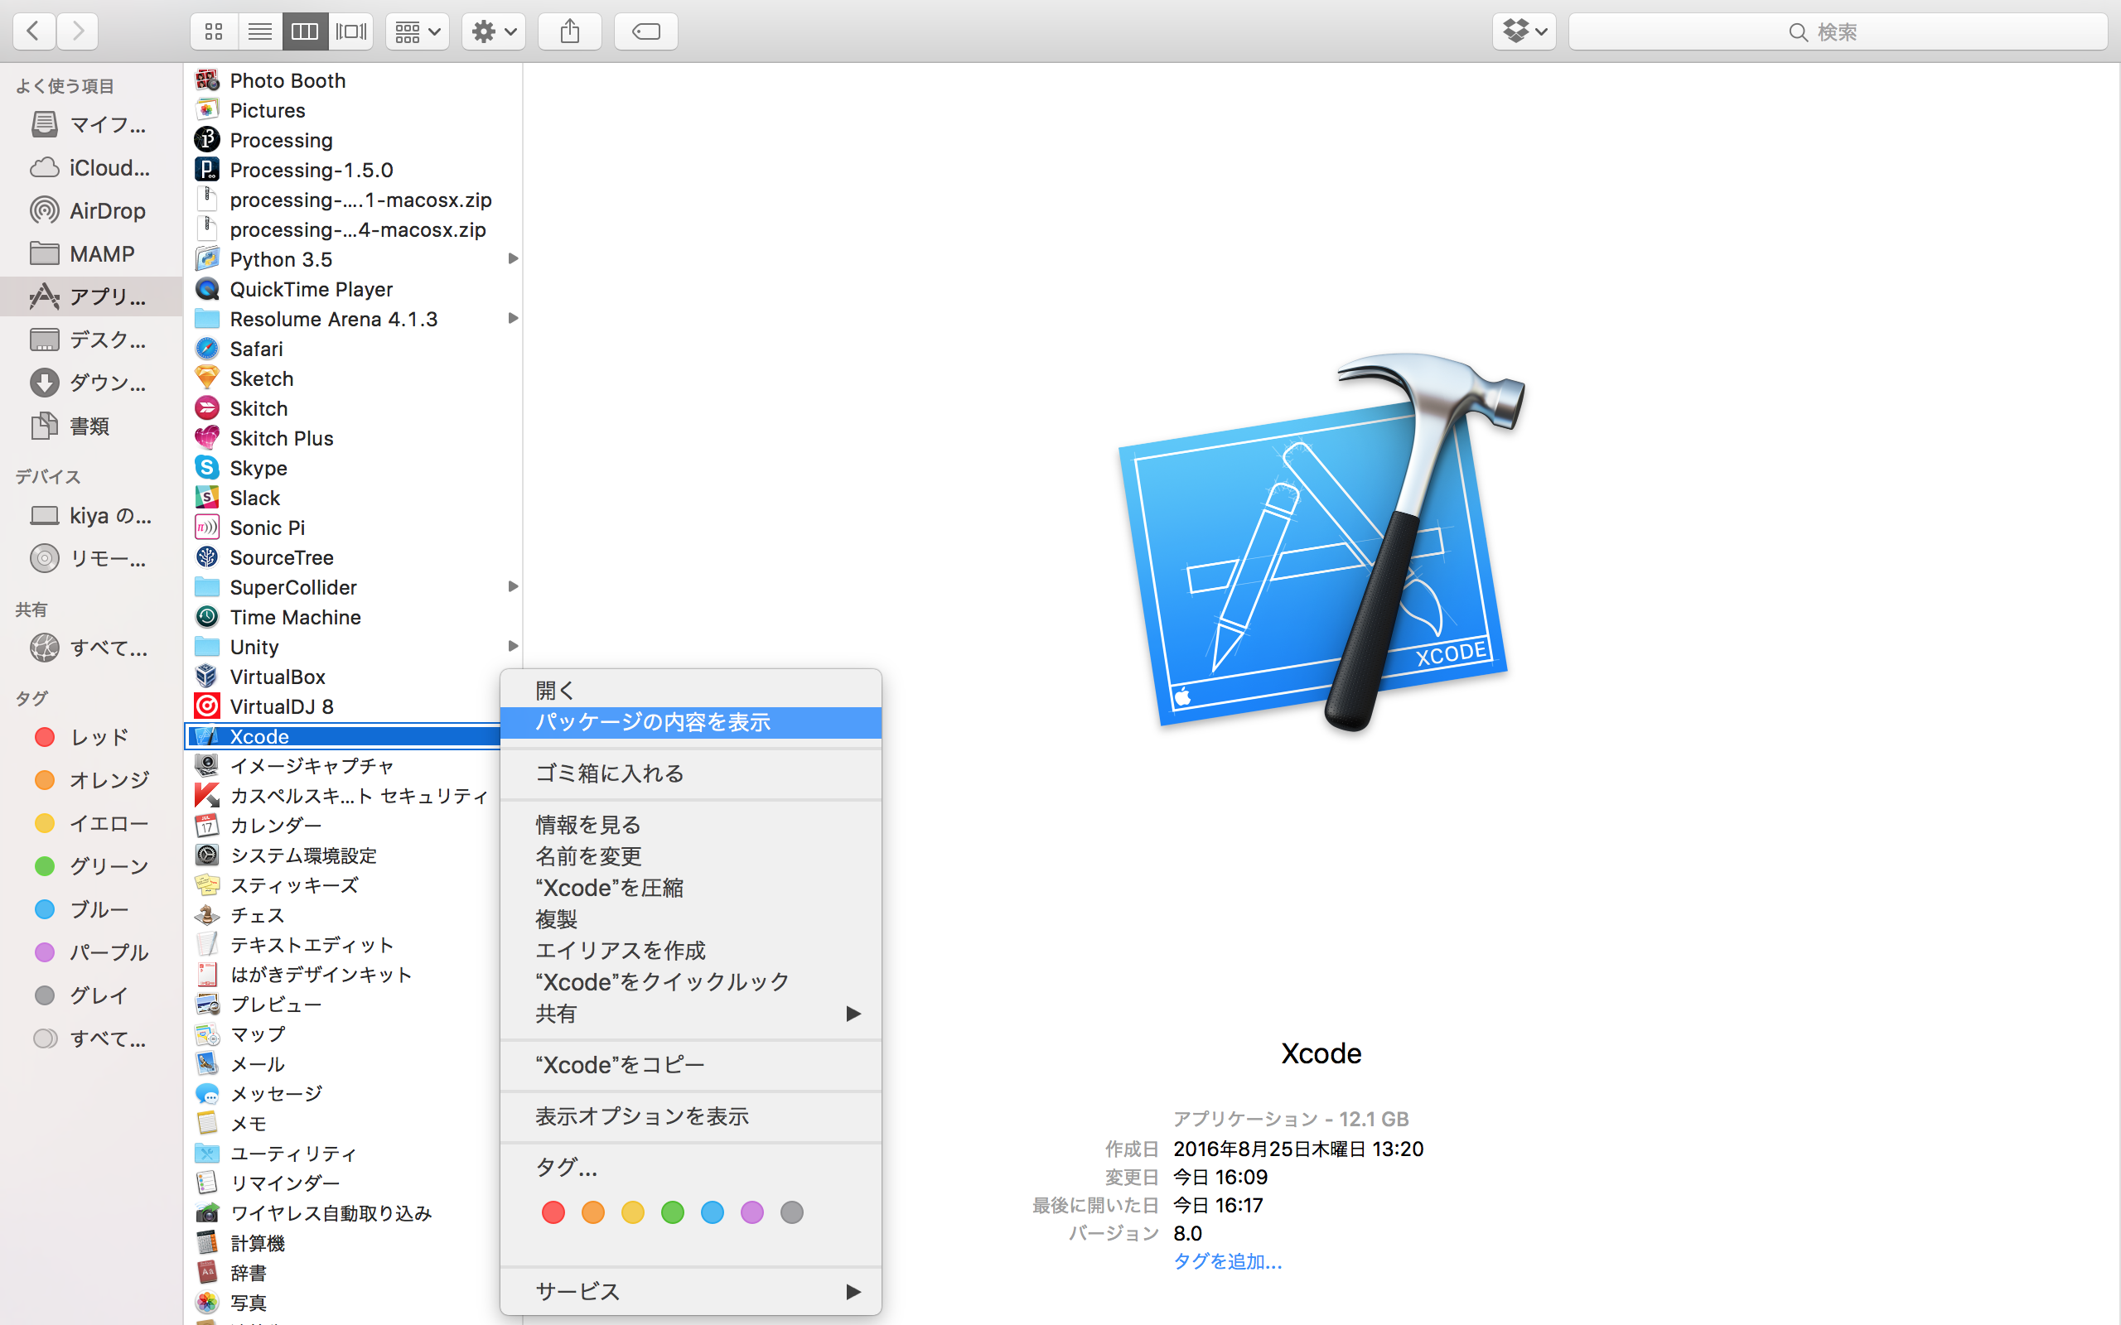Screen dimensions: 2121x1325
Task: Click into the 検索 search field
Action: tap(1837, 31)
